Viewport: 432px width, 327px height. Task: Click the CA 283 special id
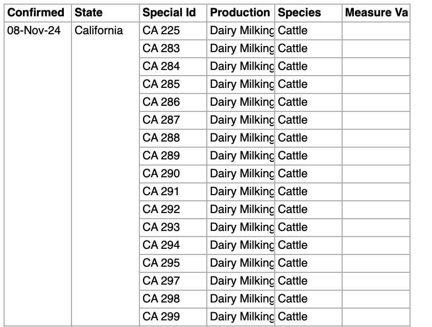click(x=161, y=49)
